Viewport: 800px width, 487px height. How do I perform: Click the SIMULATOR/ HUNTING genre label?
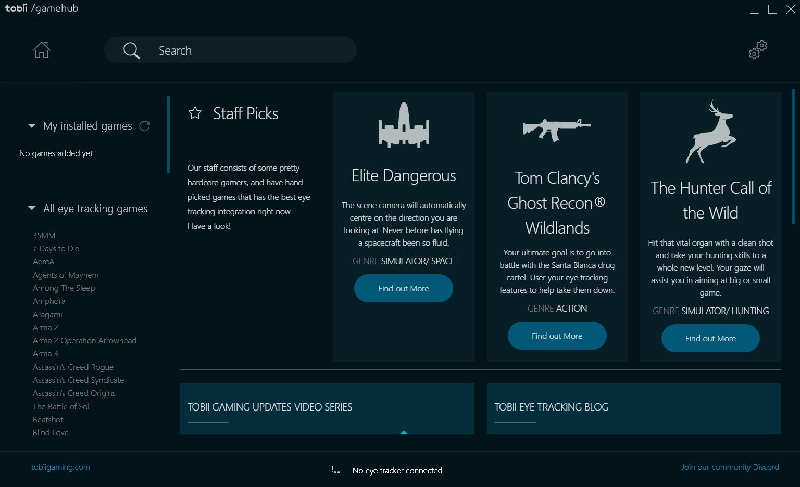click(725, 311)
